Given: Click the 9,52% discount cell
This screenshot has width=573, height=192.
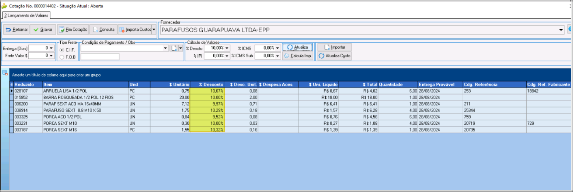Looking at the screenshot, I should (207, 117).
